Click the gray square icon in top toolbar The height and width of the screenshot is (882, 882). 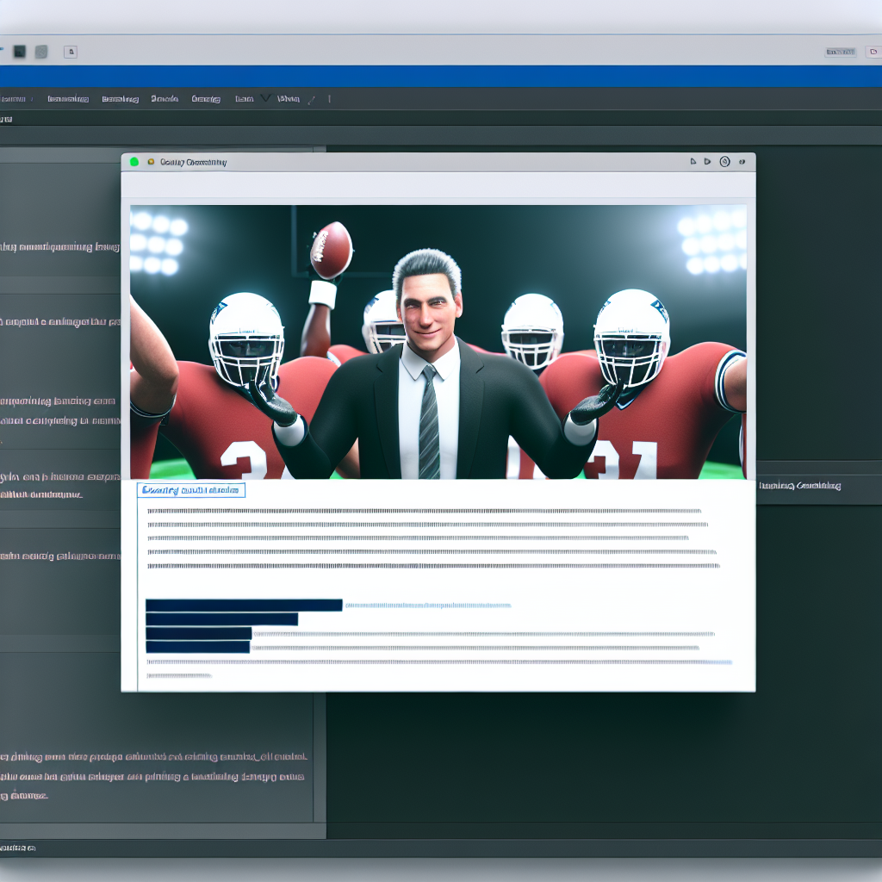coord(40,52)
